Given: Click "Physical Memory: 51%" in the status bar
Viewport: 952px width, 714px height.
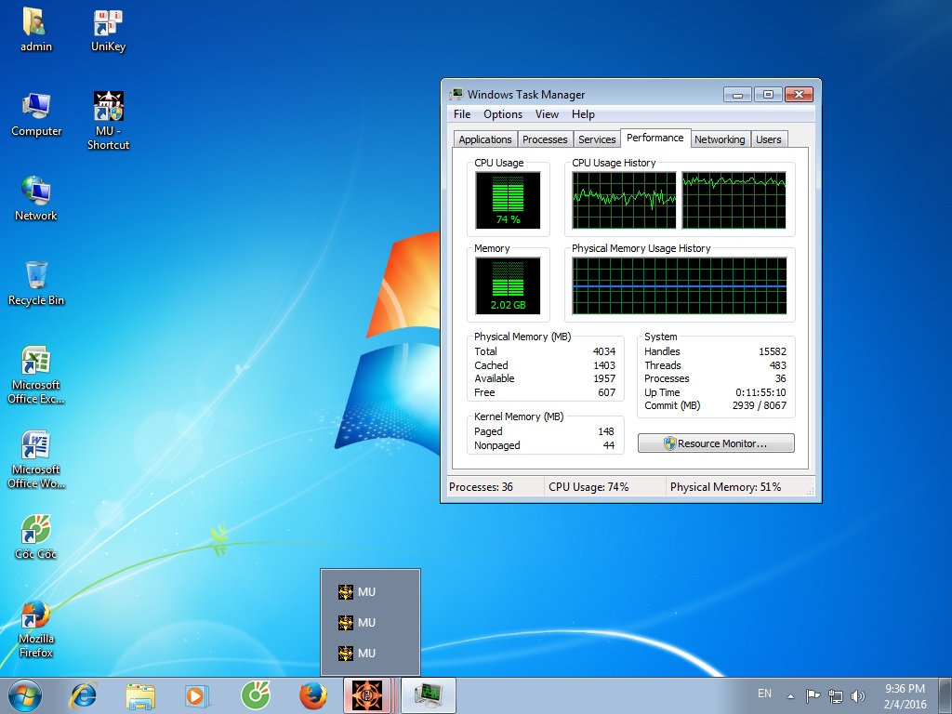Looking at the screenshot, I should click(x=725, y=487).
